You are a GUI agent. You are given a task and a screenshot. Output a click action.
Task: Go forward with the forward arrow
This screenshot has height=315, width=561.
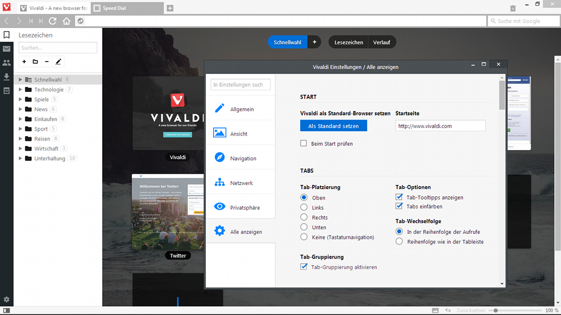pos(19,21)
